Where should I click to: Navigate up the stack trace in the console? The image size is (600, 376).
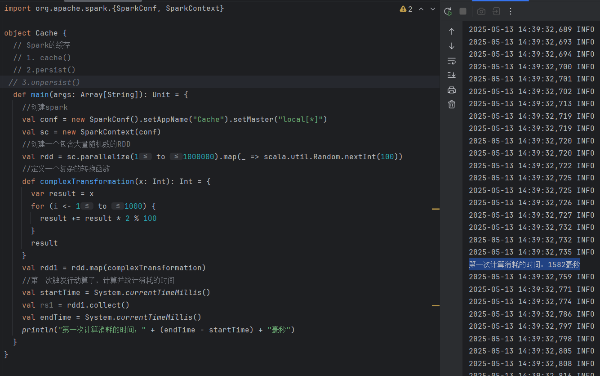tap(451, 31)
